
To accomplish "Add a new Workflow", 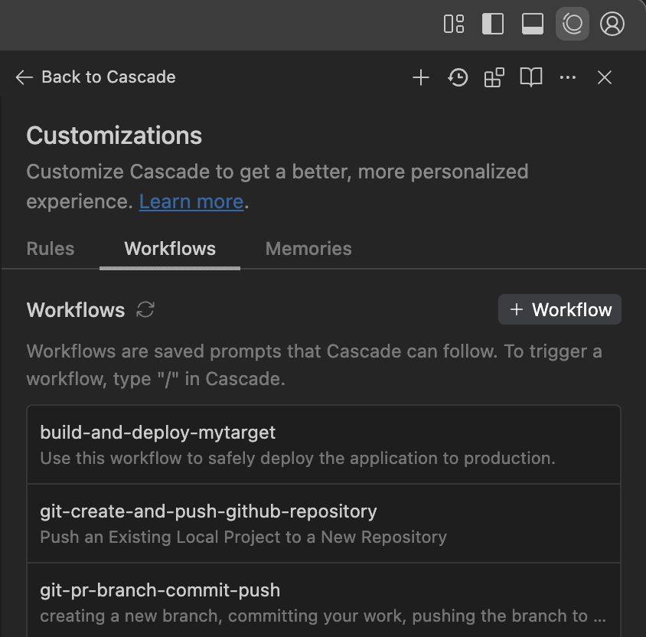I will (x=560, y=309).
